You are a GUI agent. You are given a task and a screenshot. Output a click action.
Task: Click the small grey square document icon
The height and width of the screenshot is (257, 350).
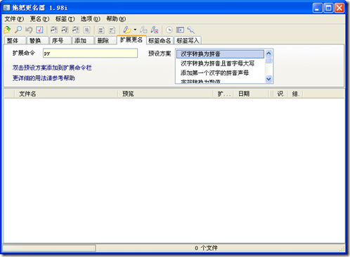tap(86, 30)
